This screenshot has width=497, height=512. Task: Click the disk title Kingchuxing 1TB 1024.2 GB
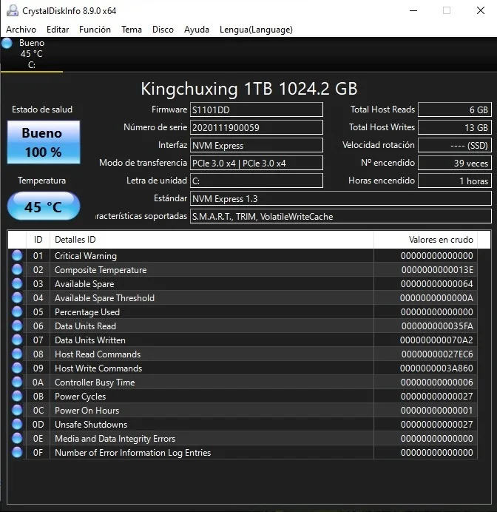[x=249, y=89]
